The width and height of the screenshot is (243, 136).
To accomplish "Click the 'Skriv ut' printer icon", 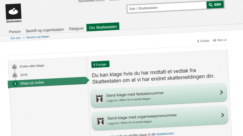I will coord(215,40).
